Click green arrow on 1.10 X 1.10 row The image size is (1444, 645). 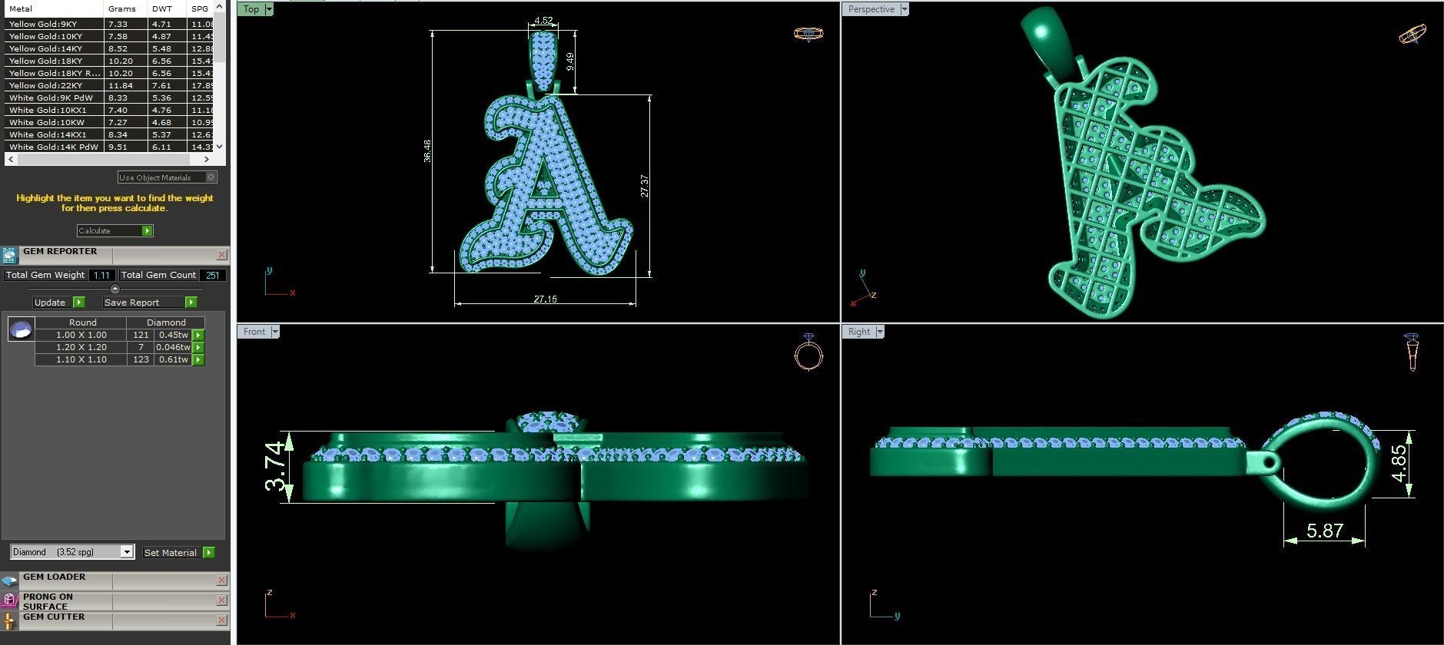click(198, 360)
